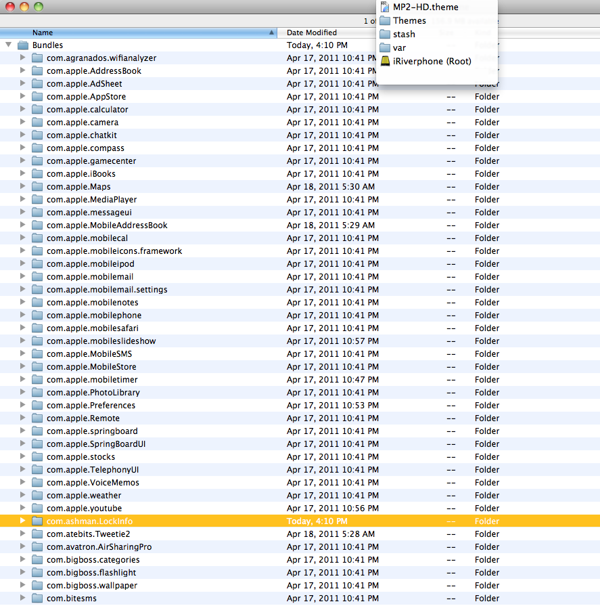Image resolution: width=600 pixels, height=606 pixels.
Task: Click the com.apple.mobilecal folder icon
Action: (37, 238)
